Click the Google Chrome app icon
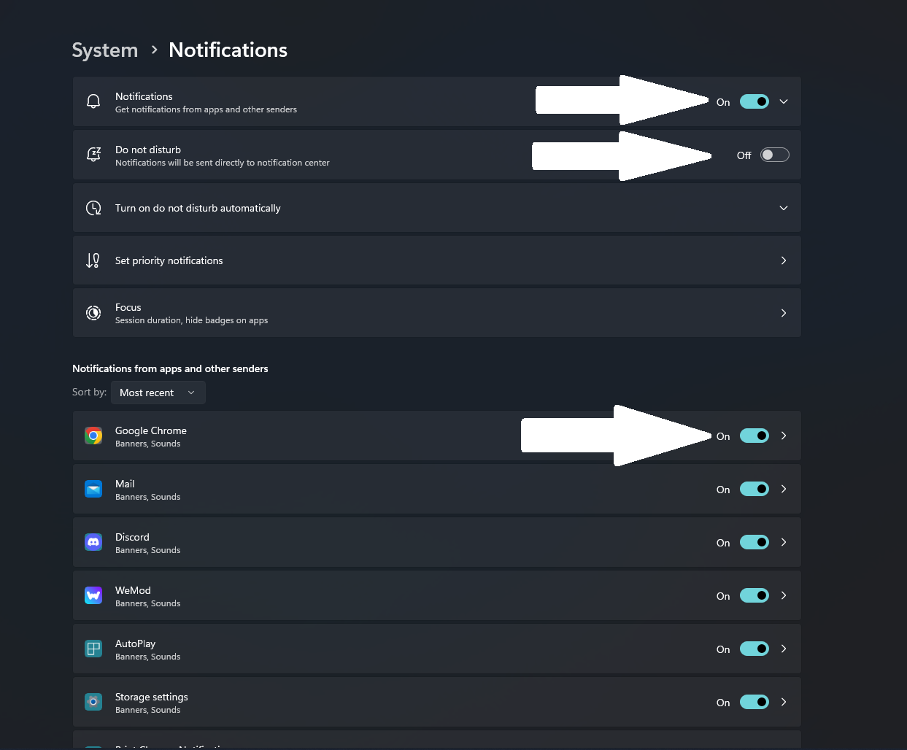Image resolution: width=907 pixels, height=750 pixels. [x=93, y=435]
